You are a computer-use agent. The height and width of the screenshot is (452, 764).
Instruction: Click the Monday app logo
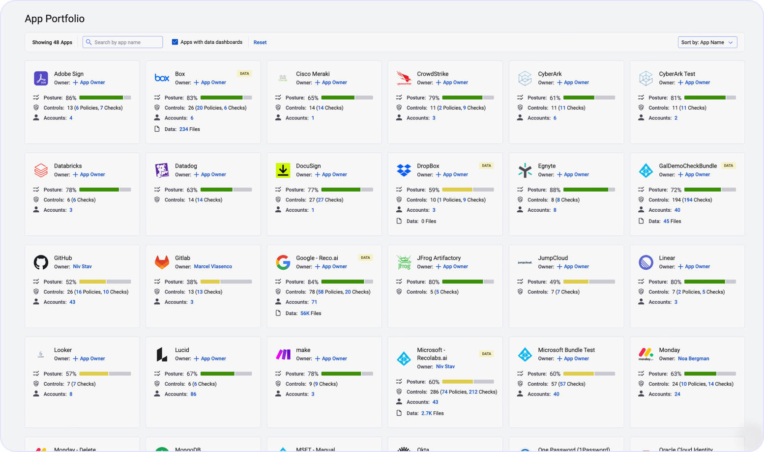tap(646, 354)
